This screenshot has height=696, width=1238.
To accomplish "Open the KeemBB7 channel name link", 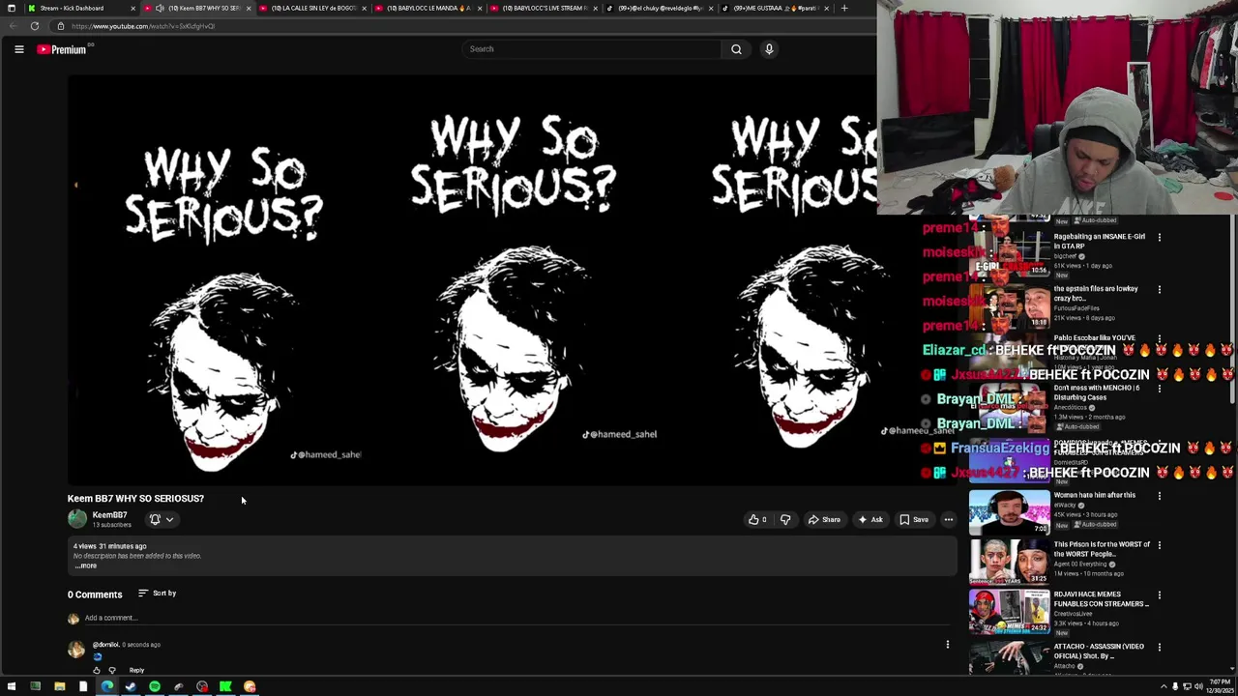I will 109,515.
